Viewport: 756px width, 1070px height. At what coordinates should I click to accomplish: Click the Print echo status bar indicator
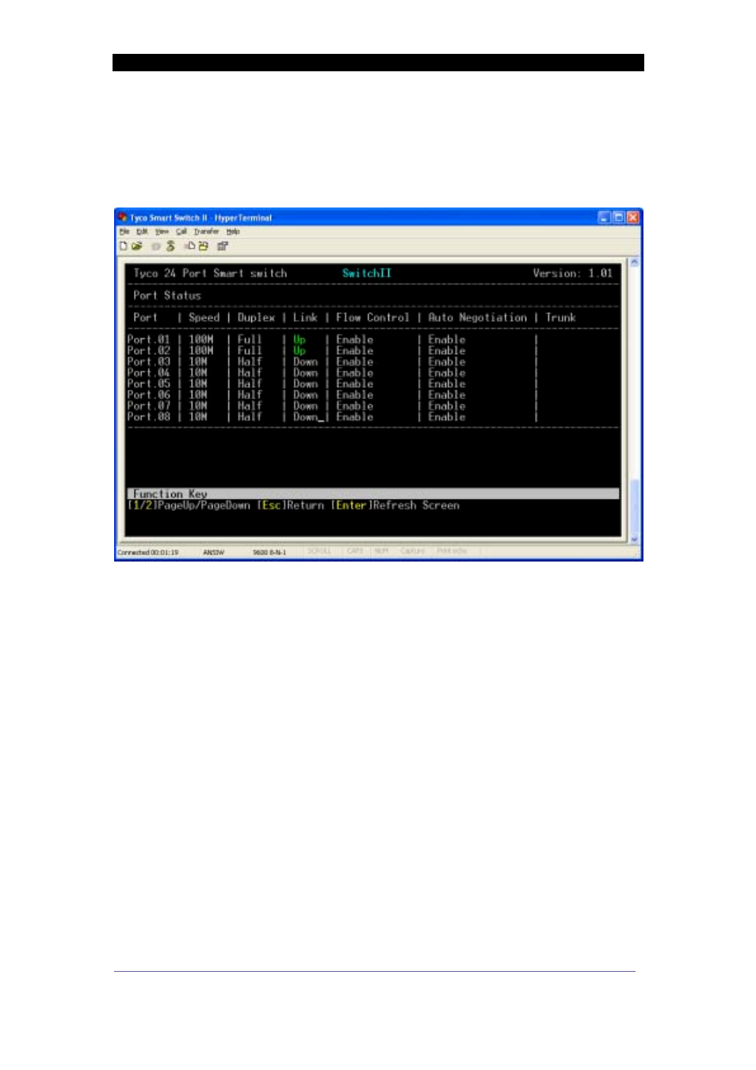[x=452, y=551]
